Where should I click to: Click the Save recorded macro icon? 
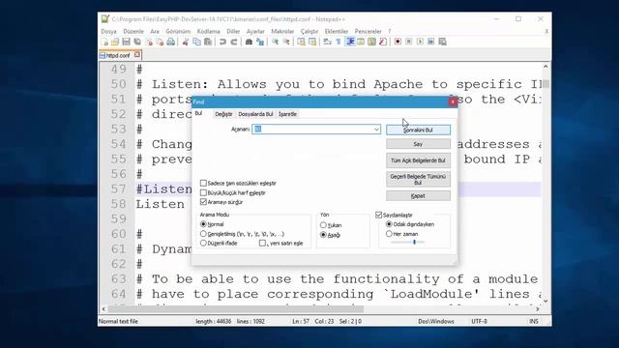click(443, 42)
